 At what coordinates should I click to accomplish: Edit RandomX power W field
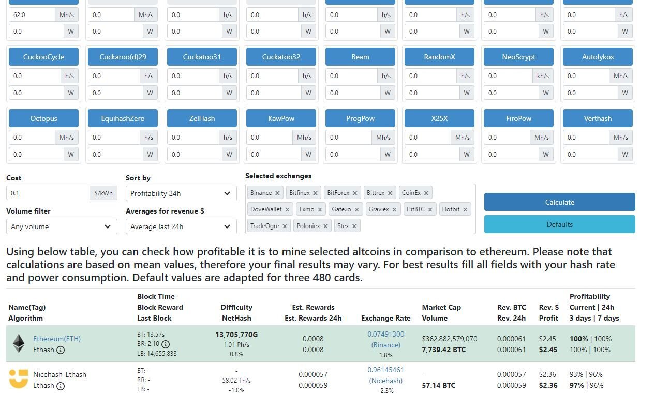tap(432, 93)
